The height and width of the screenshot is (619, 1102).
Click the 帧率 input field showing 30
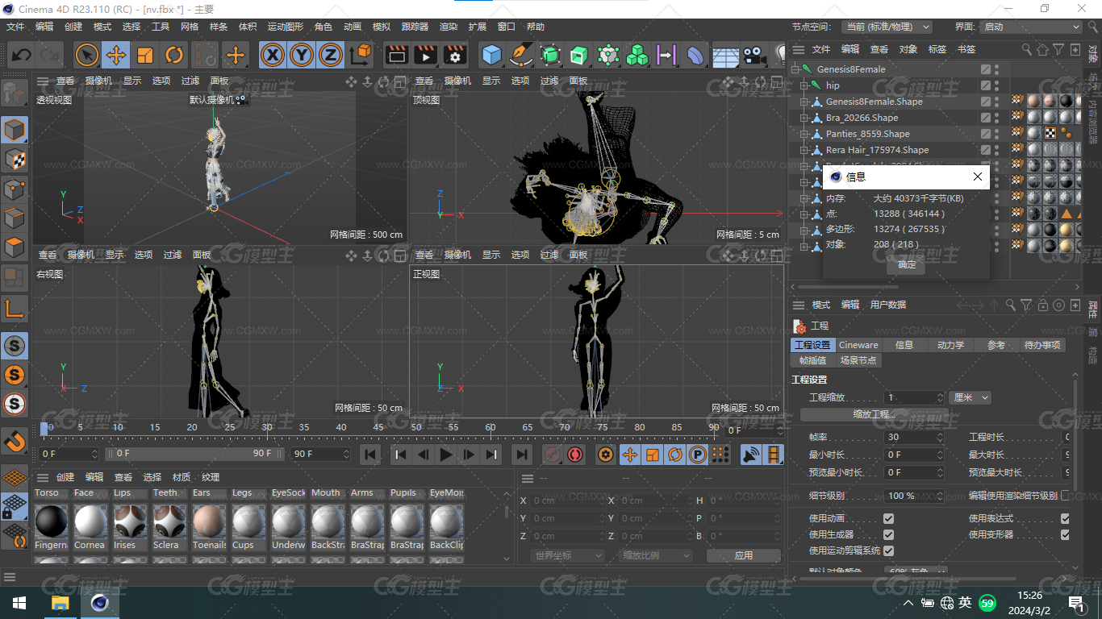point(914,437)
